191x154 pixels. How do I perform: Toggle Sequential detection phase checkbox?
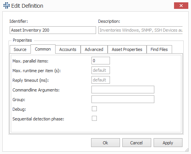click(94, 118)
